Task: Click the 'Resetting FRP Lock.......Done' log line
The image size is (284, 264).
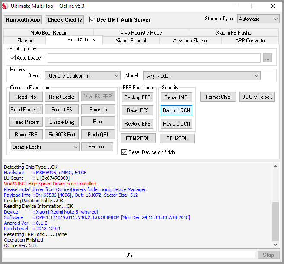Action: pos(35,234)
